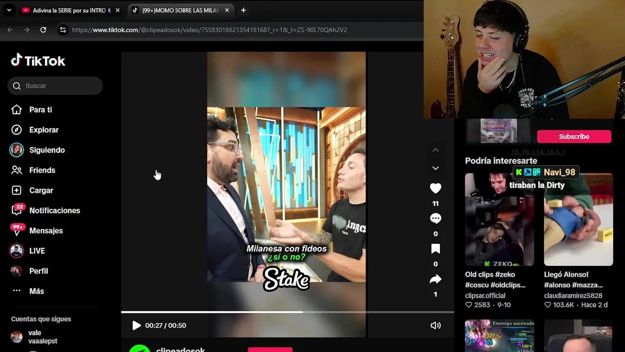Open Mensajes inbox
The width and height of the screenshot is (625, 352).
[x=46, y=231]
